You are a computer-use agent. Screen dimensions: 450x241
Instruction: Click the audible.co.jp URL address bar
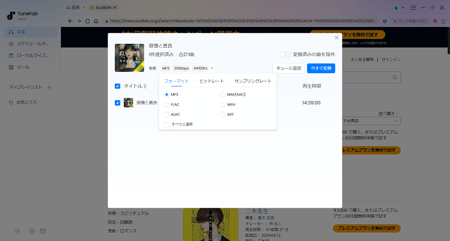click(241, 21)
